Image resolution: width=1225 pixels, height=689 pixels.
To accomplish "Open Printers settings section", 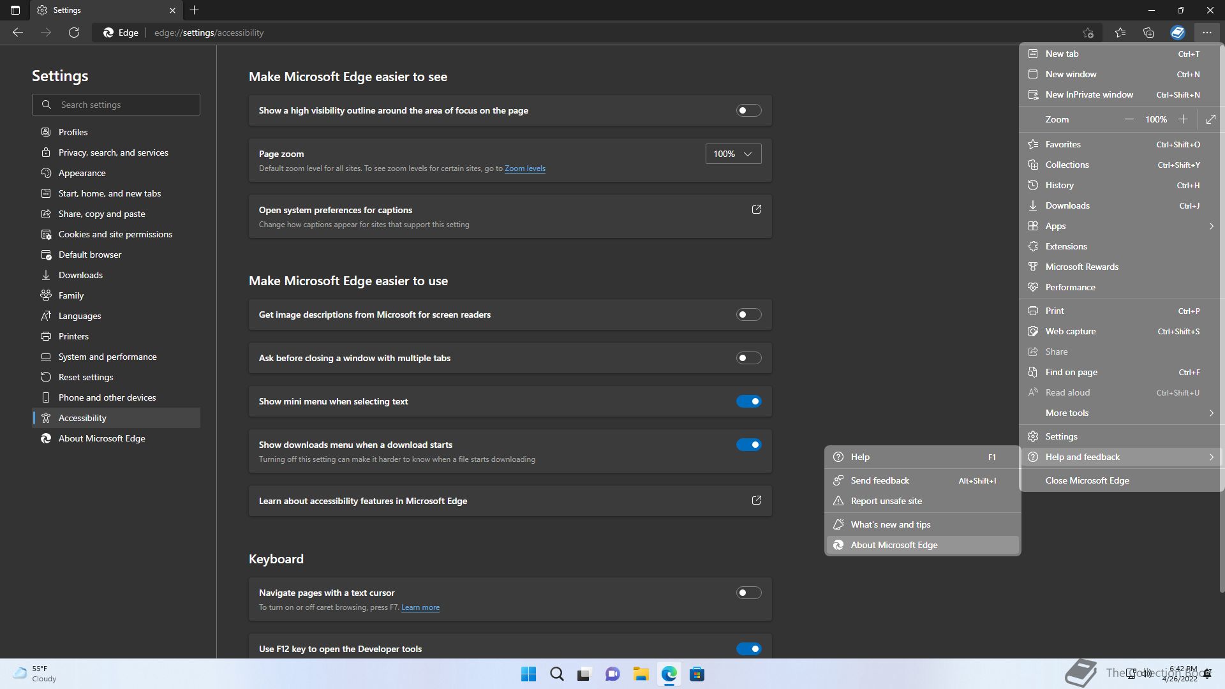I will [116, 336].
